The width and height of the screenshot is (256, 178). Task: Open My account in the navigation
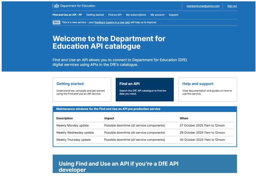click(157, 15)
